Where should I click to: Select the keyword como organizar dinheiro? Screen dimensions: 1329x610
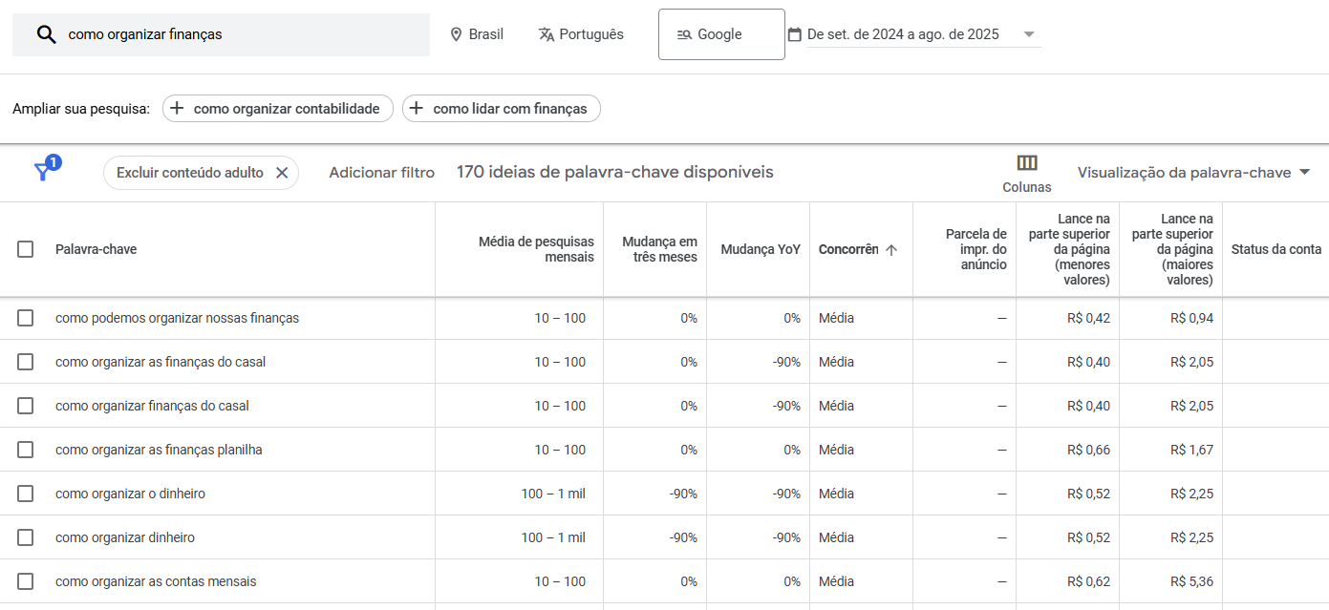click(25, 537)
